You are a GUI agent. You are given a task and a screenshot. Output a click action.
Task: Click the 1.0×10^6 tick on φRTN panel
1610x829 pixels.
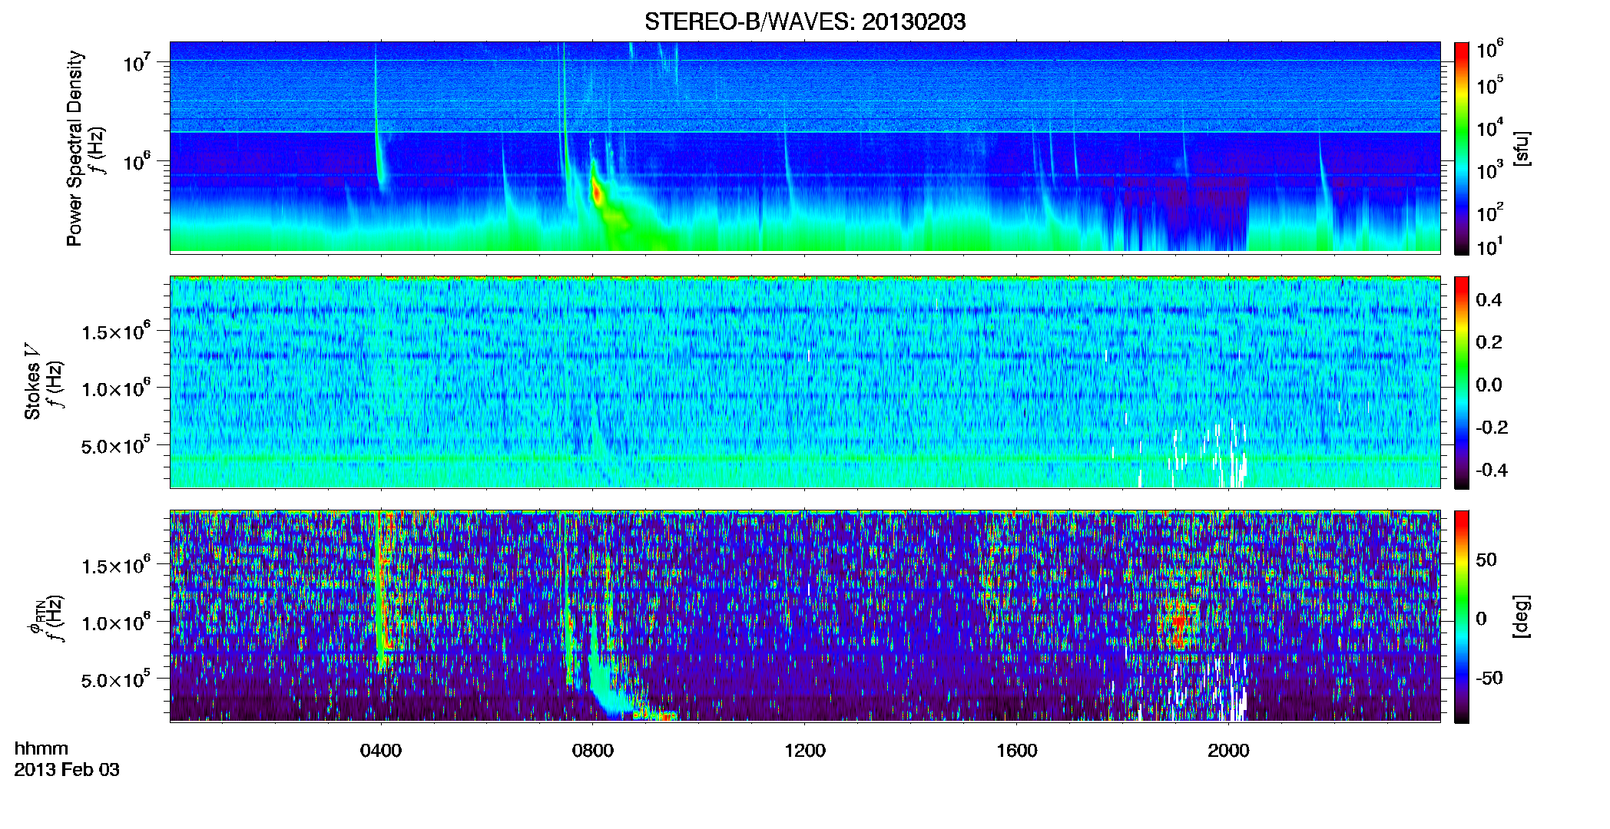click(116, 623)
